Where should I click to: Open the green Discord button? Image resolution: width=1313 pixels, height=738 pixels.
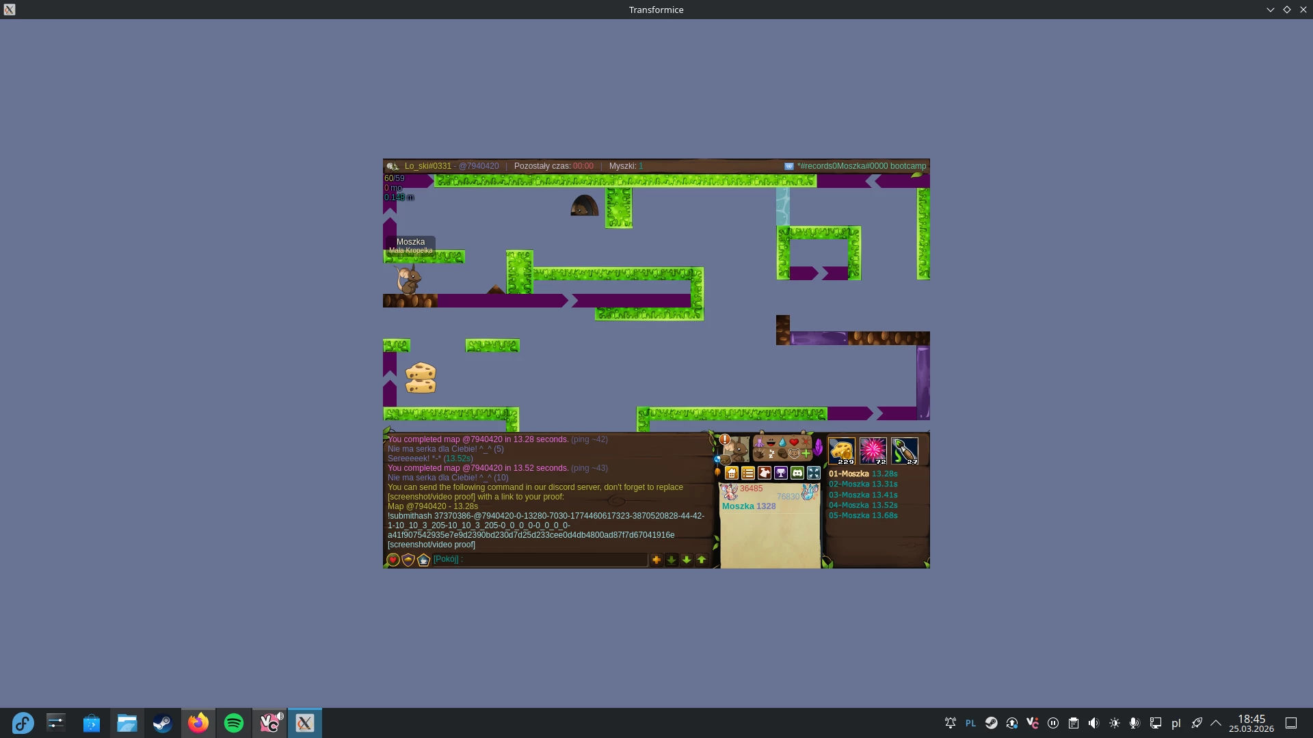pos(797,473)
